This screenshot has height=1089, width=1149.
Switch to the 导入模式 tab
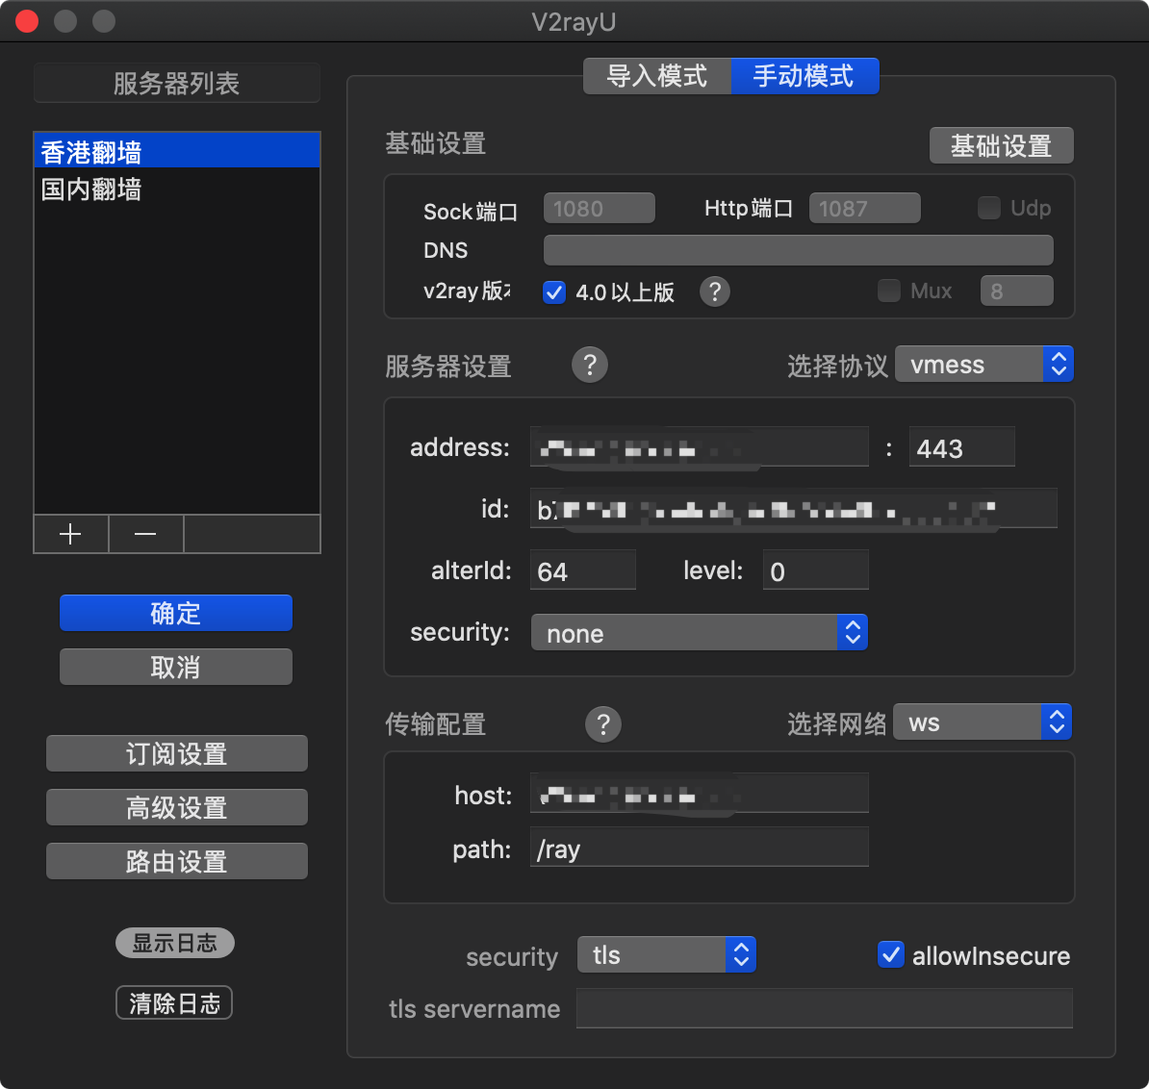656,76
